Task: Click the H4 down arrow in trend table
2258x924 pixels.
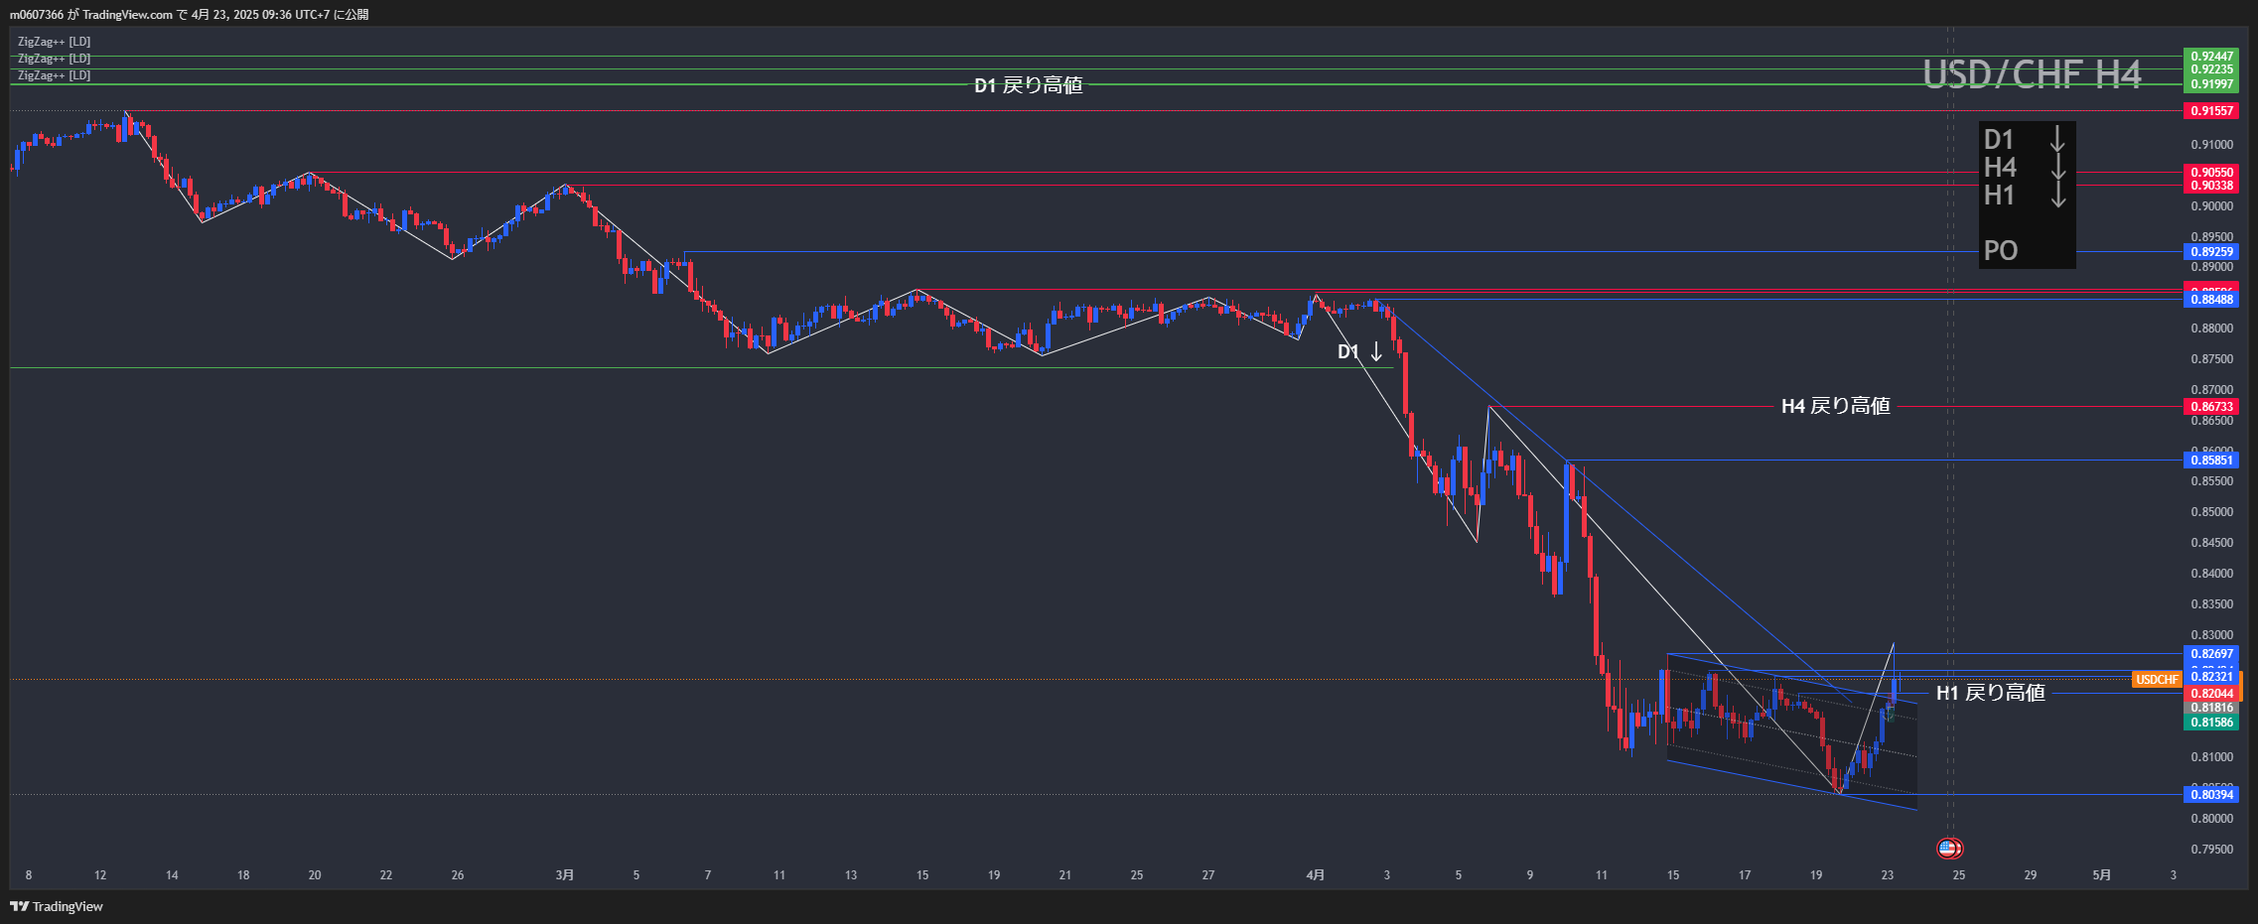Action: (2057, 167)
